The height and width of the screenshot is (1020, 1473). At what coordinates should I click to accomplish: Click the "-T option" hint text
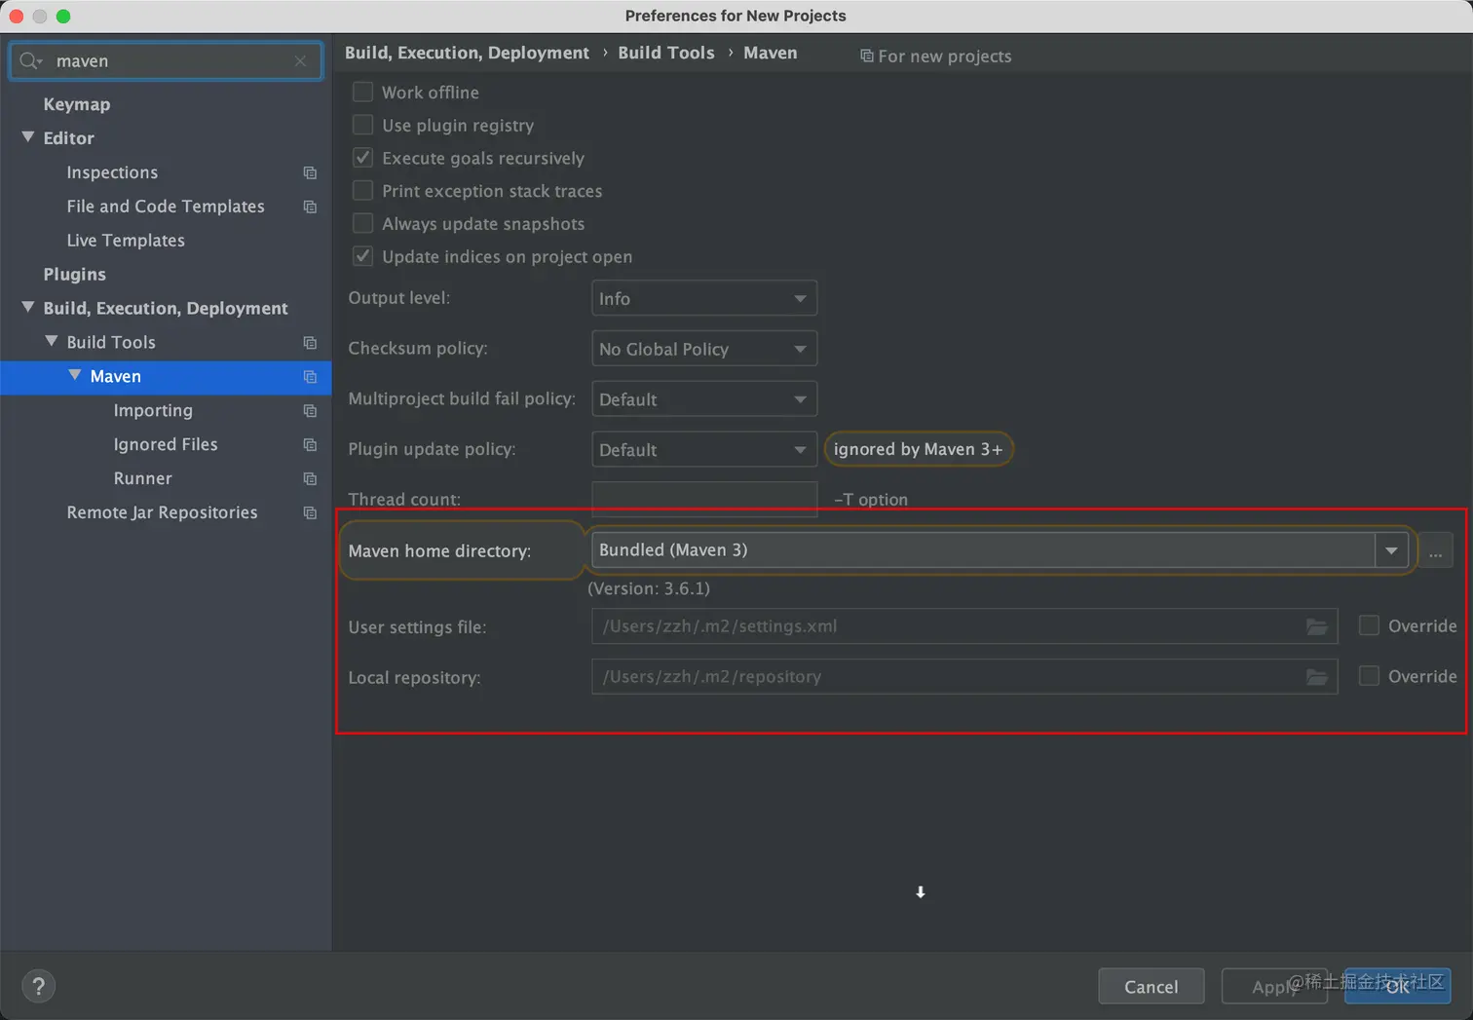click(x=871, y=500)
